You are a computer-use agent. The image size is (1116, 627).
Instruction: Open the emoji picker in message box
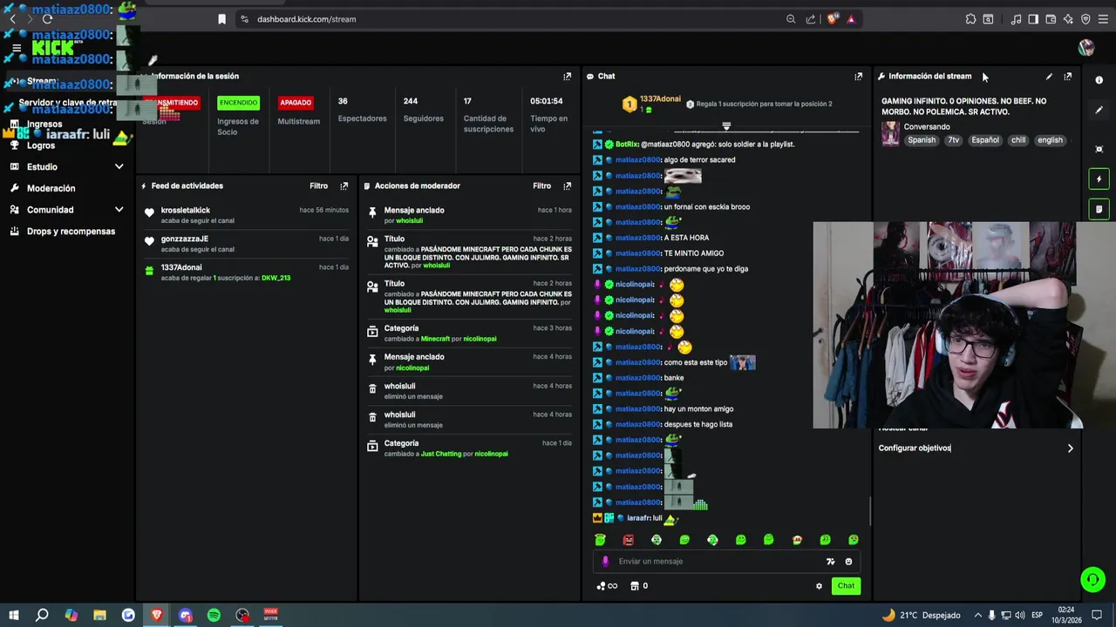click(848, 562)
